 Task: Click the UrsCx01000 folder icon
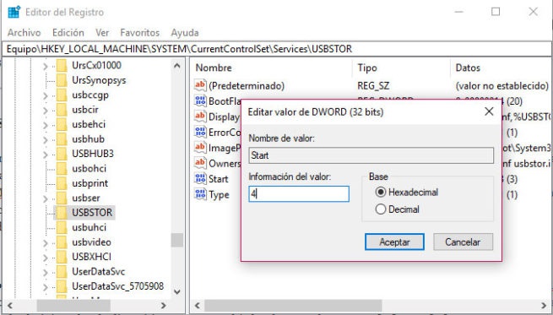(62, 65)
